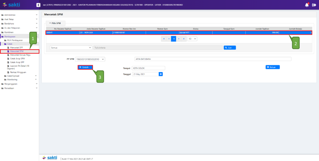This screenshot has width=319, height=161.
Task: Click the logout icon in header
Action: click(314, 5)
